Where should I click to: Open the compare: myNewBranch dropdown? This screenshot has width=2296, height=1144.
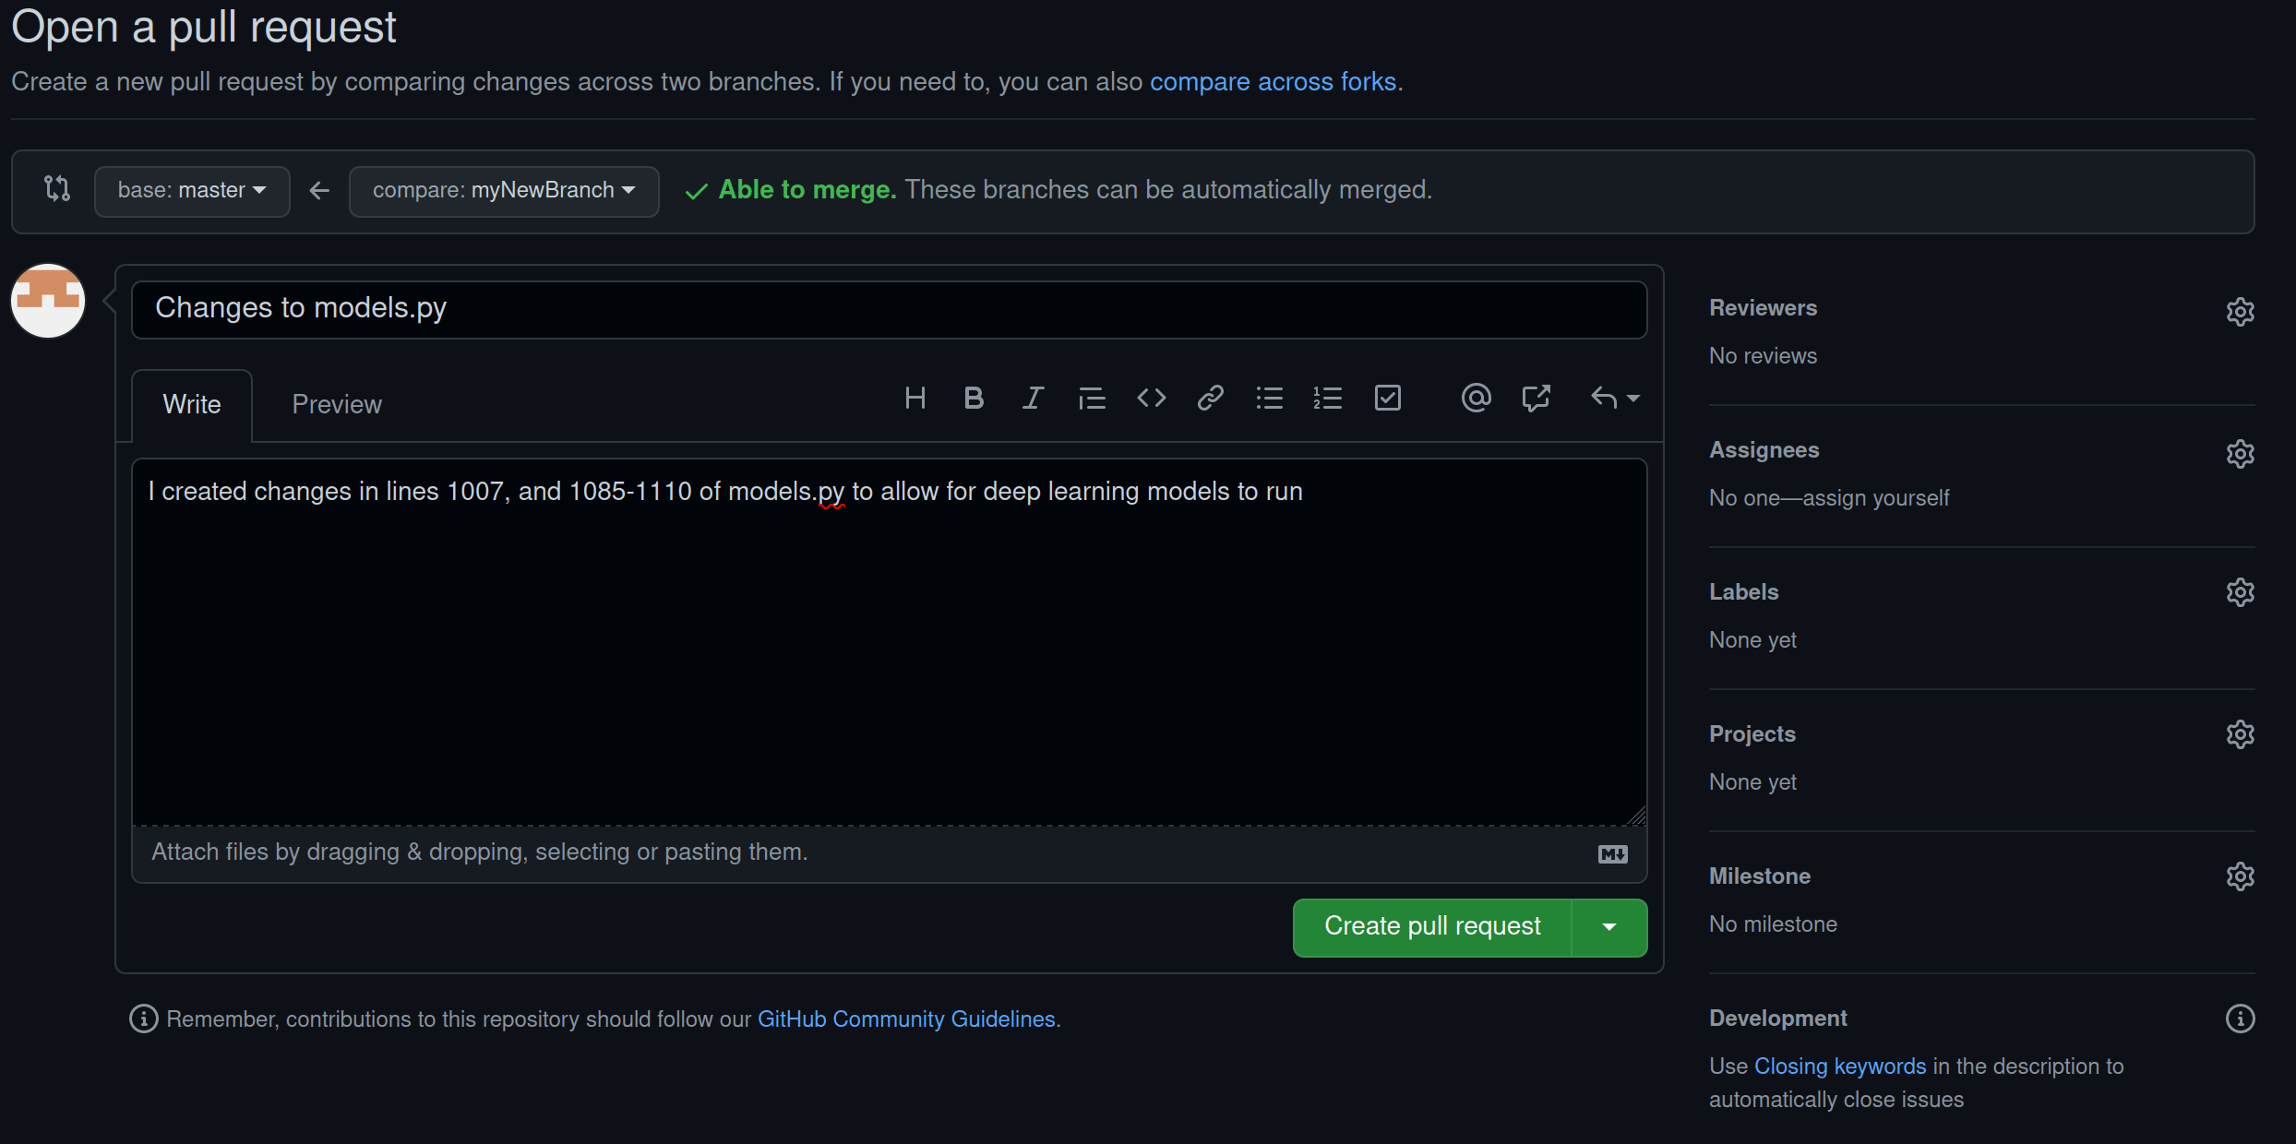pyautogui.click(x=504, y=191)
